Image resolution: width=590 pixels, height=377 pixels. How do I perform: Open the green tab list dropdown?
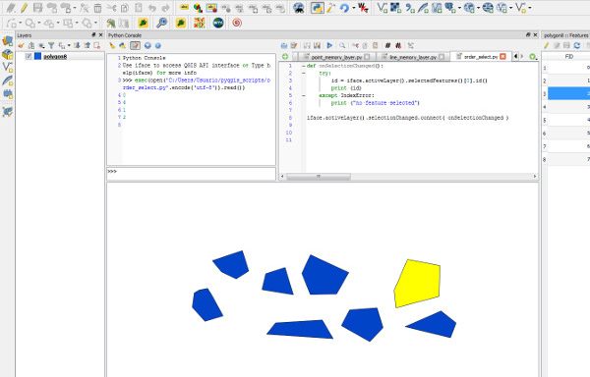tap(533, 57)
